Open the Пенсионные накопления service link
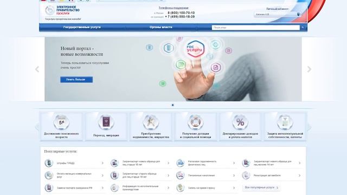347x195 pixels. click(x=201, y=175)
